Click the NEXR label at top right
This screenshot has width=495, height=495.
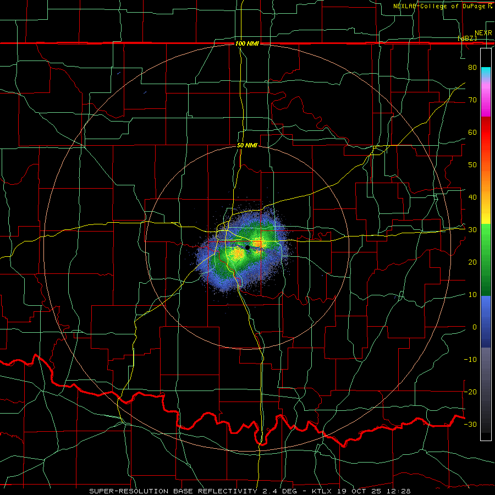click(x=483, y=33)
